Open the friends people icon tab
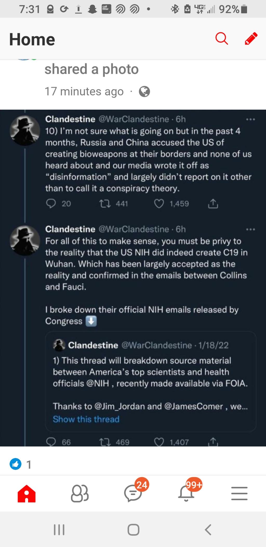 (80, 493)
